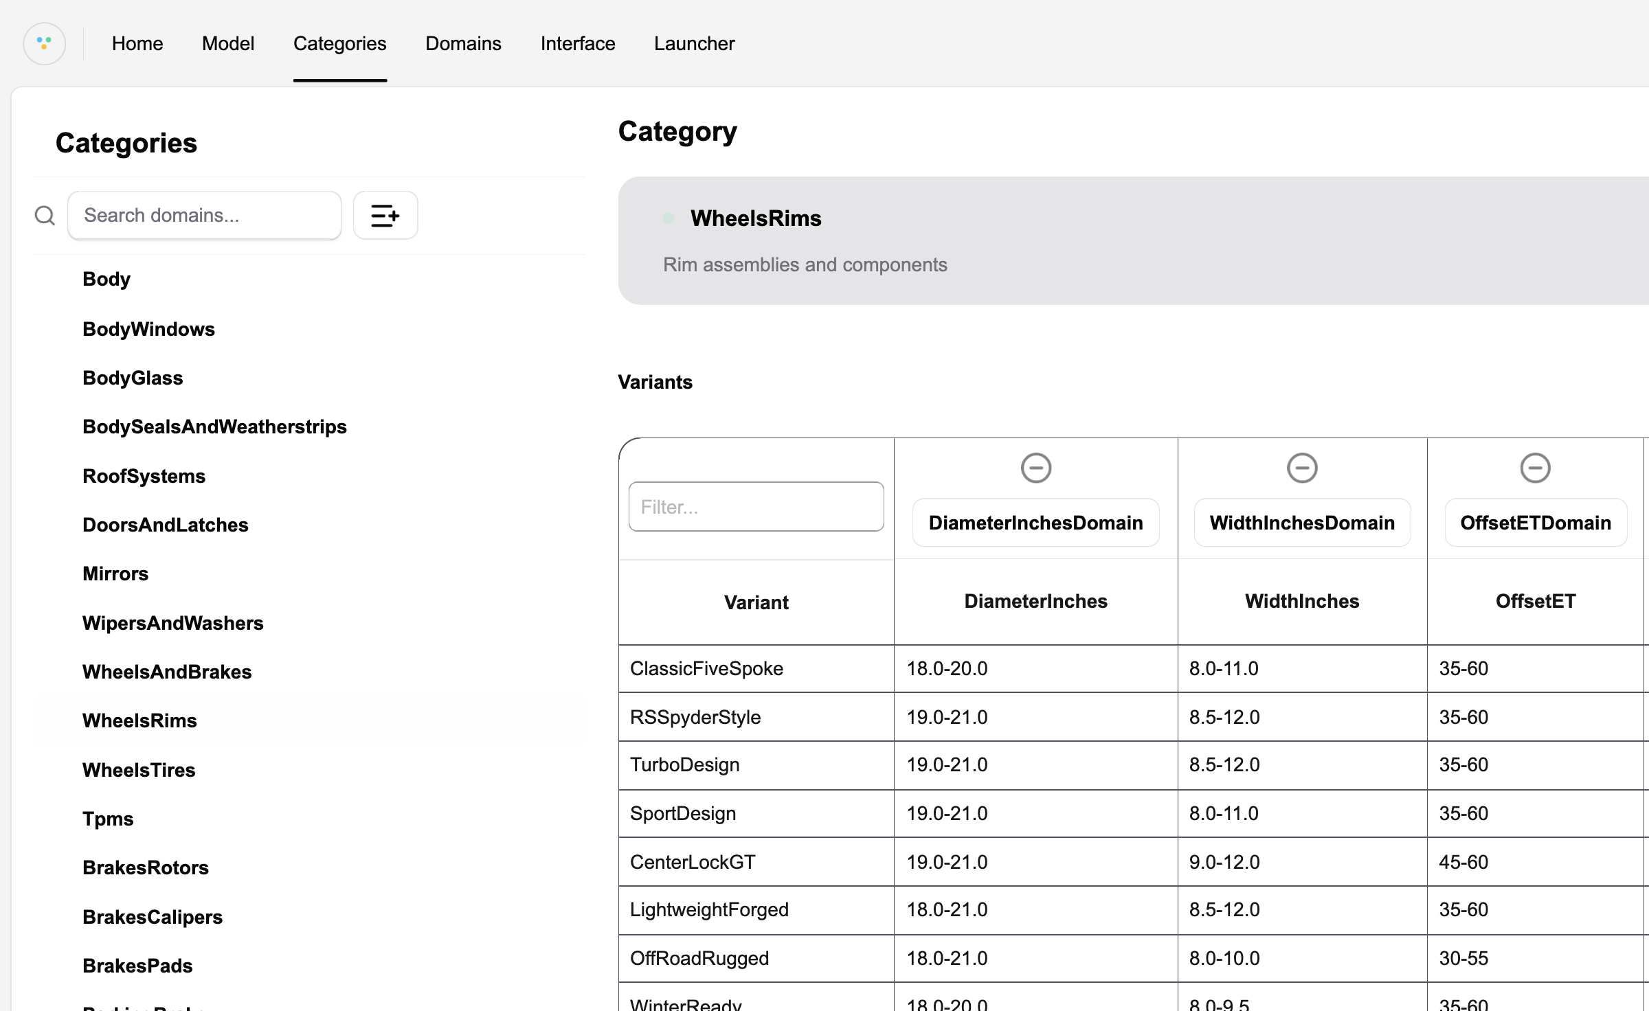Select the WheelsTires category

click(139, 770)
